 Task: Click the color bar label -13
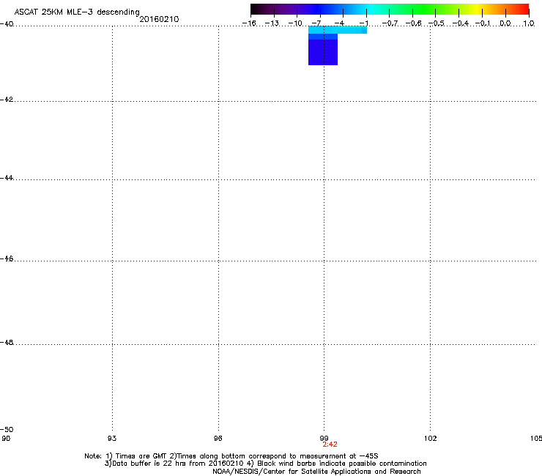pyautogui.click(x=272, y=23)
